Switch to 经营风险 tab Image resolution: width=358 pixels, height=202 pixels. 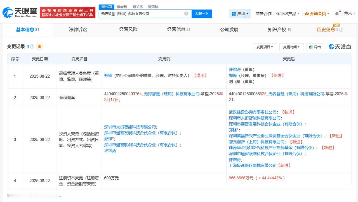pyautogui.click(x=128, y=30)
